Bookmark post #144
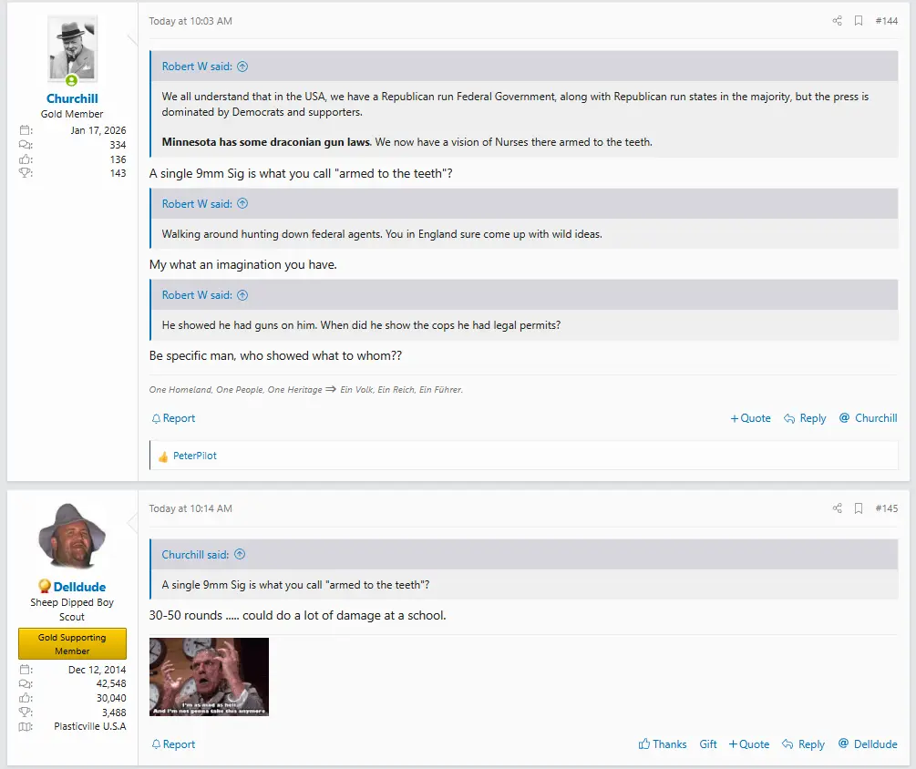Viewport: 916px width, 769px height. pos(859,21)
